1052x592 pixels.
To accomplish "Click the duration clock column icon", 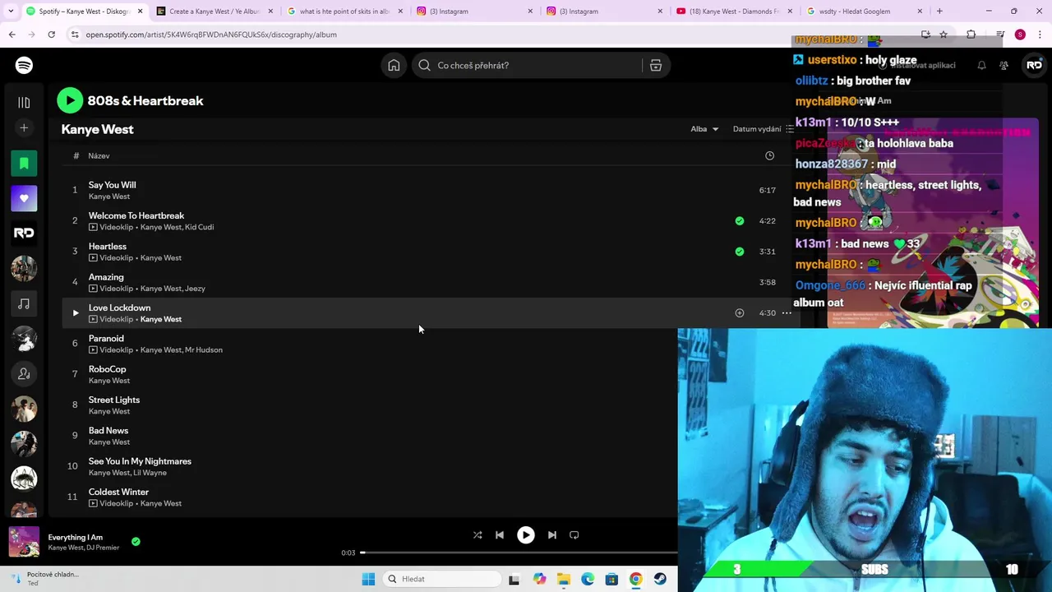I will (769, 155).
